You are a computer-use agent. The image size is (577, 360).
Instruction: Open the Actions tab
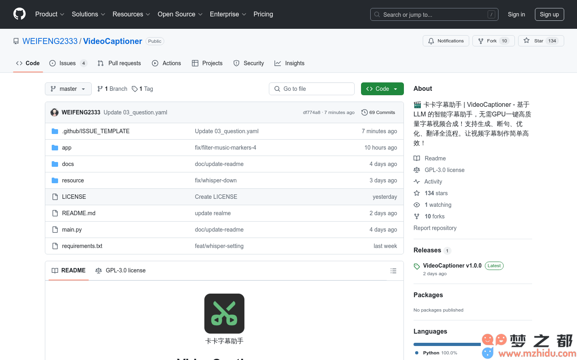pyautogui.click(x=166, y=63)
